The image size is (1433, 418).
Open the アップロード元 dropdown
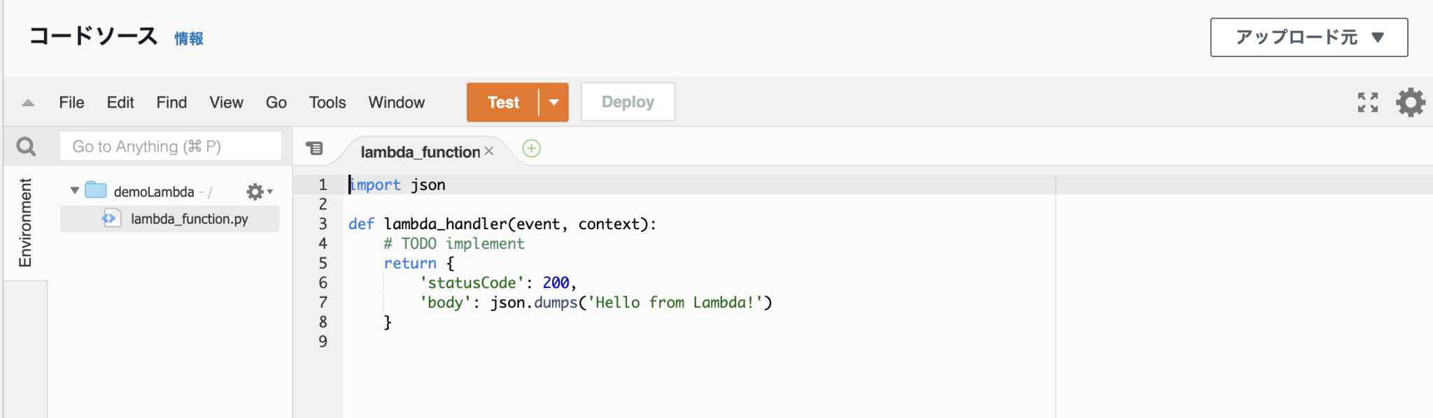pyautogui.click(x=1308, y=38)
